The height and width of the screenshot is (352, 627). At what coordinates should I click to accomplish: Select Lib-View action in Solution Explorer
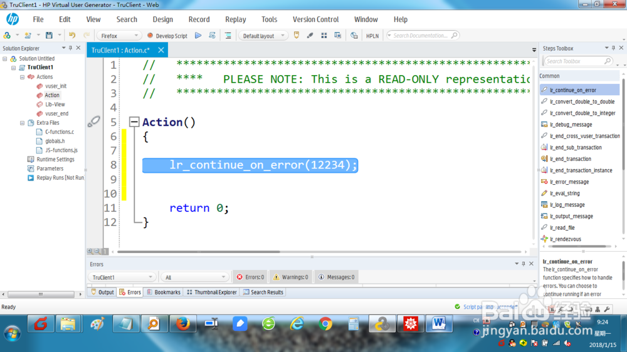[55, 104]
